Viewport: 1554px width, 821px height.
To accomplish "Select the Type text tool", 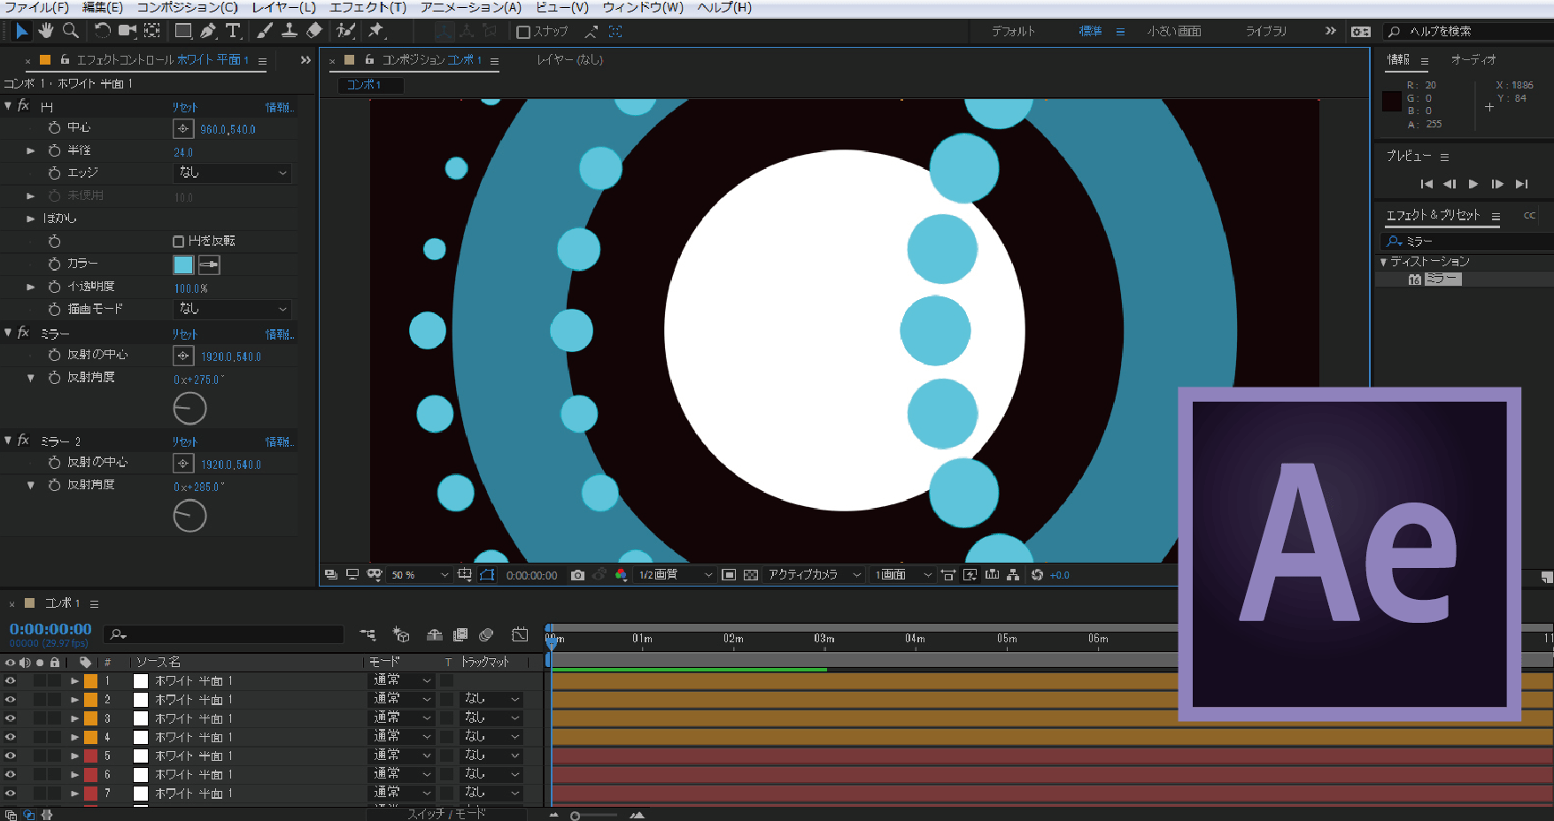I will [x=233, y=31].
